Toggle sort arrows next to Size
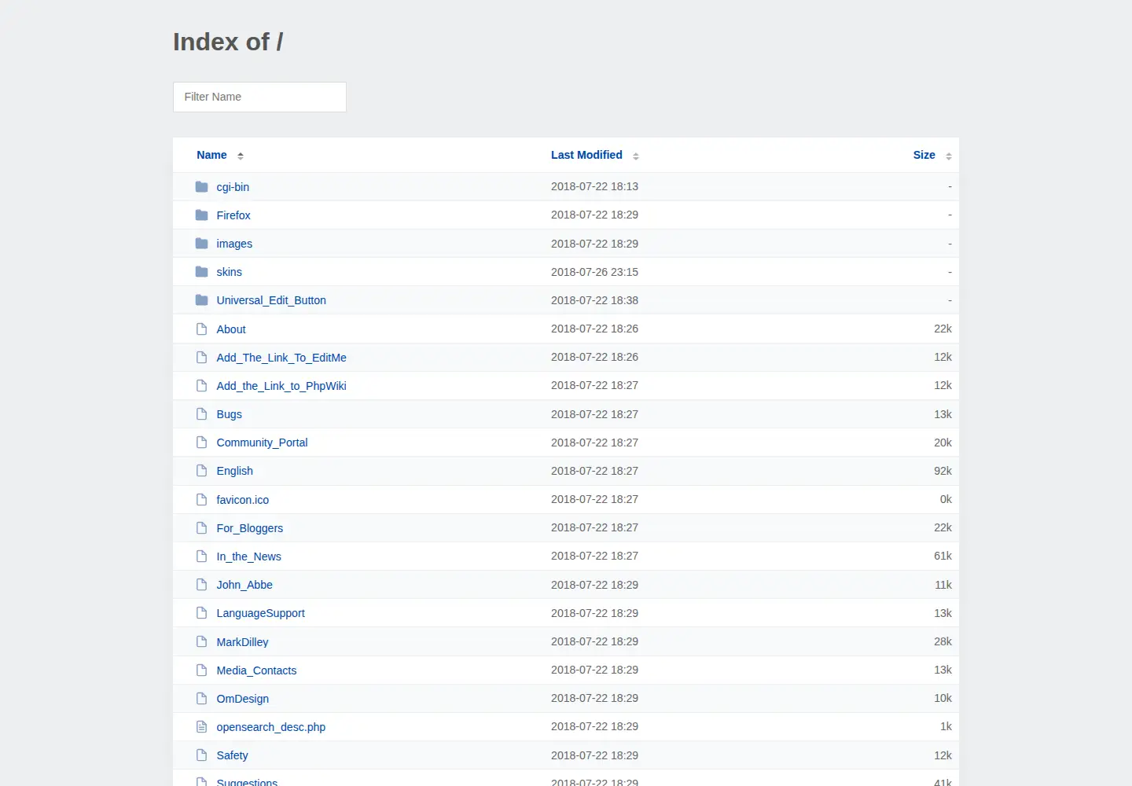 [949, 156]
